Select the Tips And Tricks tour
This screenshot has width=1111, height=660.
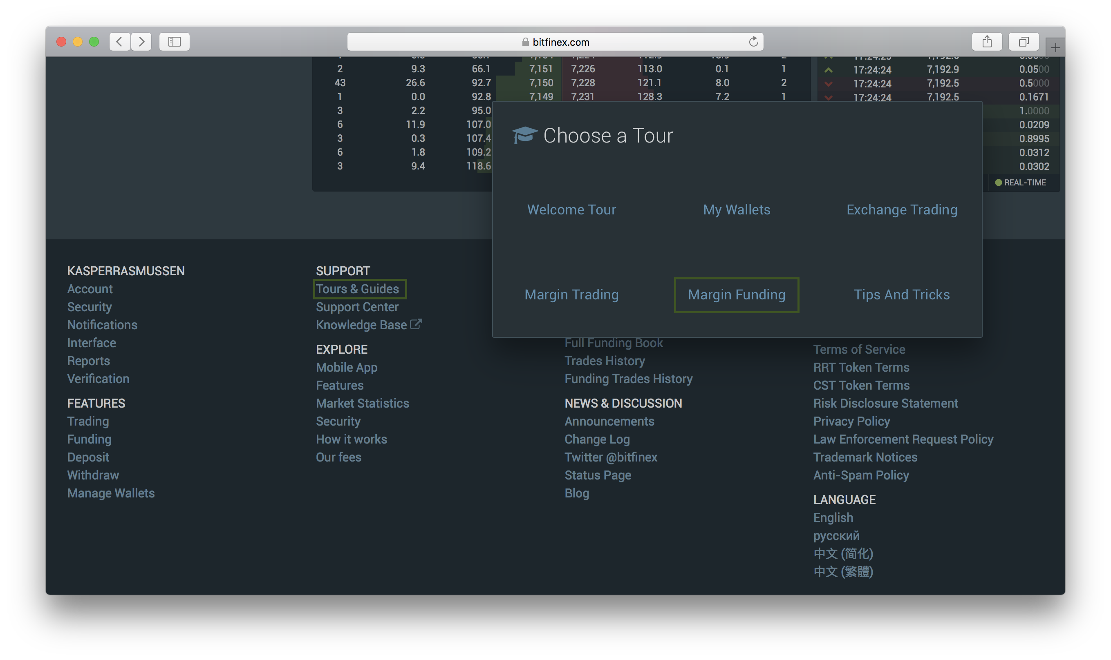pyautogui.click(x=902, y=294)
